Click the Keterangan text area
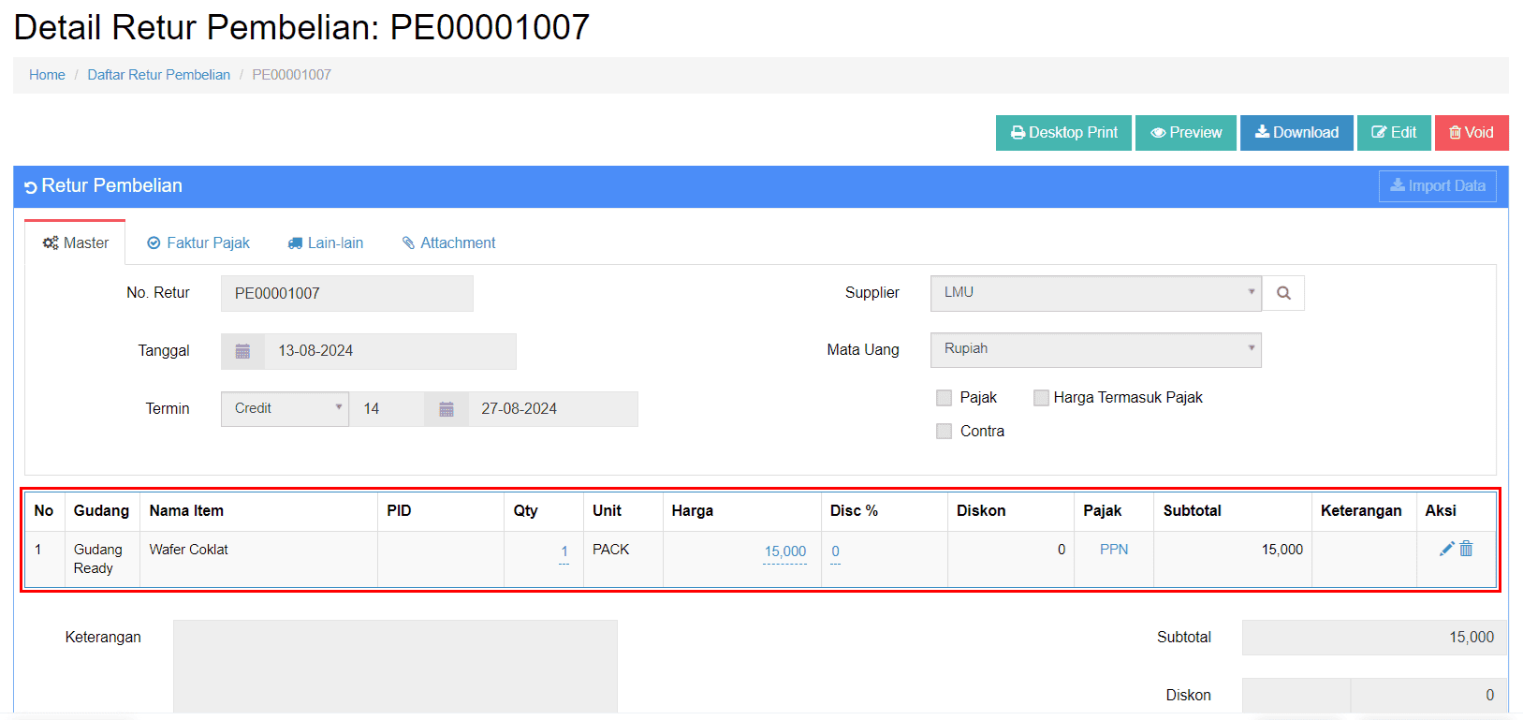1523x720 pixels. (395, 666)
